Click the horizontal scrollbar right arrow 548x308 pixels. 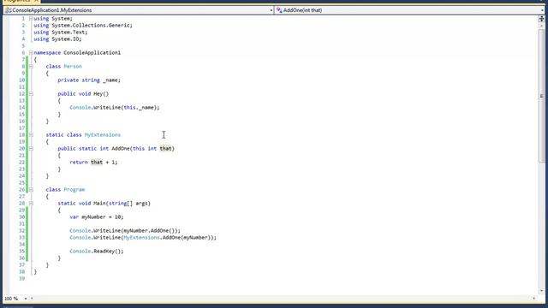533,299
